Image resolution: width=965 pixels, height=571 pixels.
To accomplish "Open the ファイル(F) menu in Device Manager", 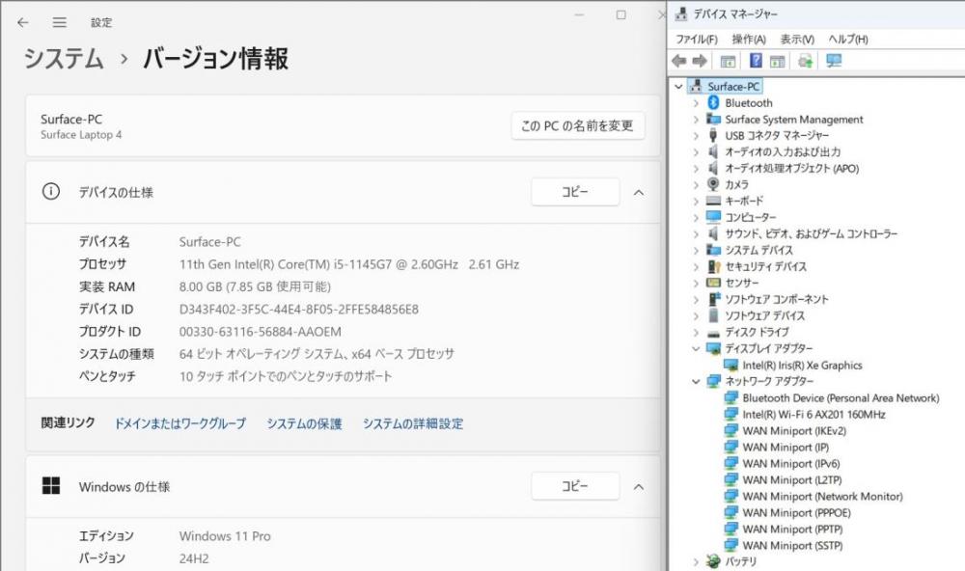I will (x=697, y=40).
